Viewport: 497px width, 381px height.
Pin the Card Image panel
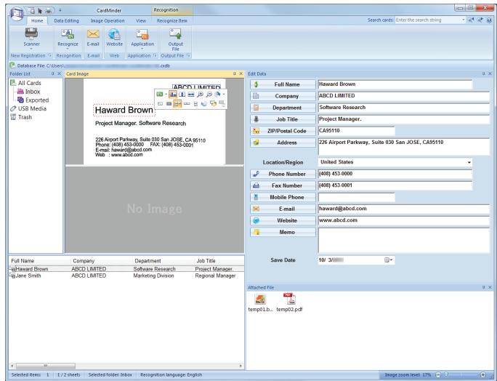coord(234,73)
